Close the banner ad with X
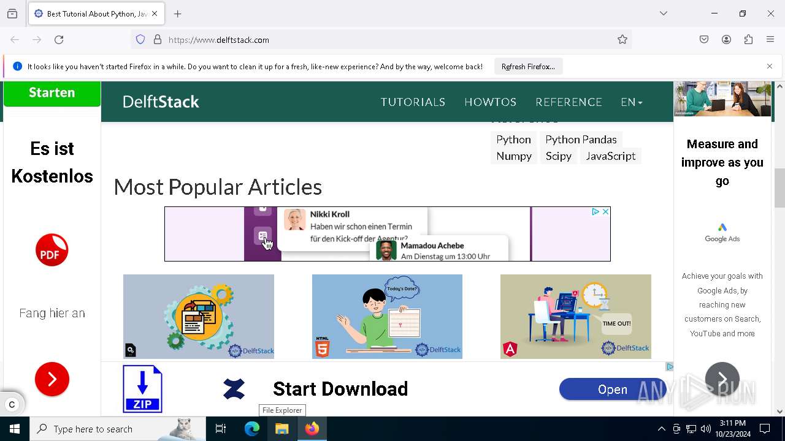Viewport: 785px width, 441px height. tap(605, 211)
